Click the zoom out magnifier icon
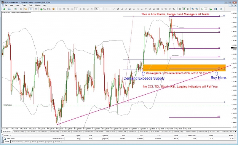The image size is (238, 145). coord(197,9)
